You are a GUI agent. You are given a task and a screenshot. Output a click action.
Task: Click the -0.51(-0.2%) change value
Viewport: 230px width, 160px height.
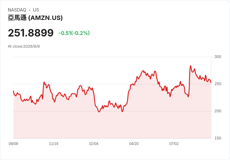(x=74, y=33)
